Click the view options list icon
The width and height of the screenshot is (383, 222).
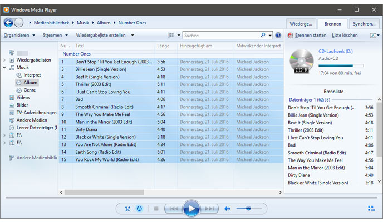[170, 36]
